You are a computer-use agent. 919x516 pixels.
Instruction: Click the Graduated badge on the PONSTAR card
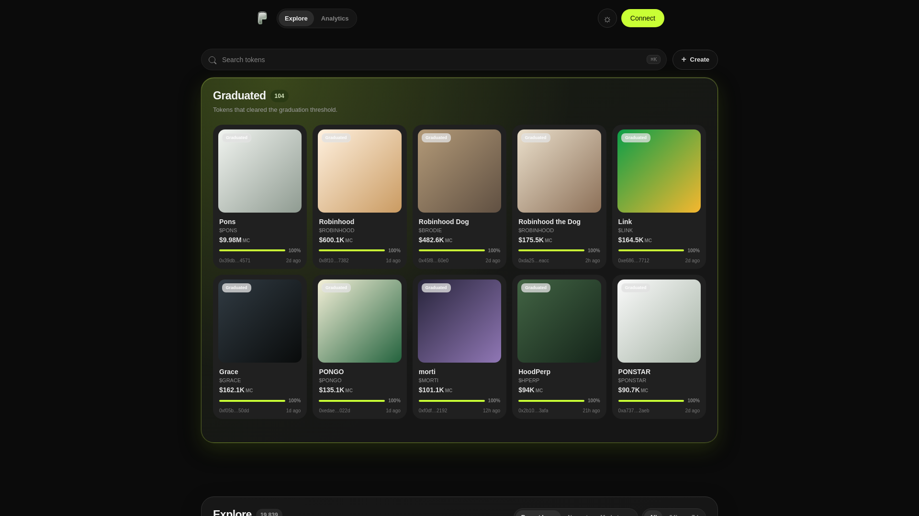tap(636, 288)
